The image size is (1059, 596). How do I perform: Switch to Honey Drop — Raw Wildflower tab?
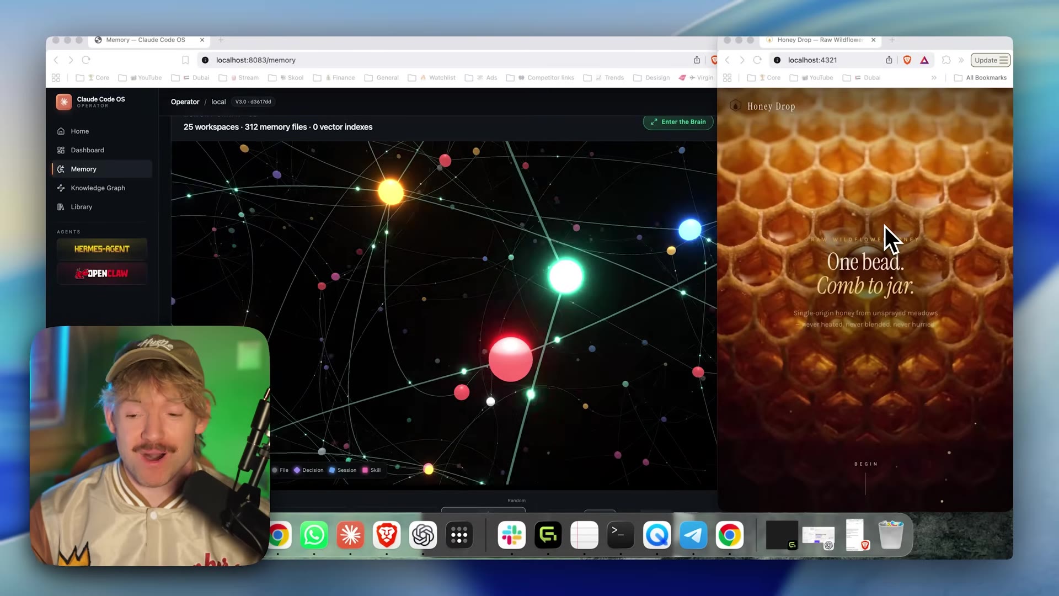820,40
